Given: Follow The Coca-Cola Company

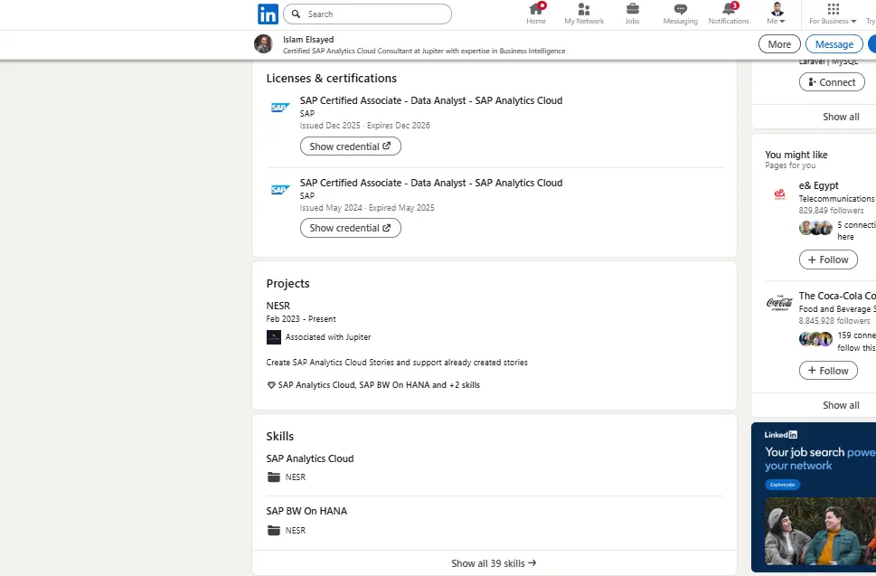Looking at the screenshot, I should click(x=828, y=371).
